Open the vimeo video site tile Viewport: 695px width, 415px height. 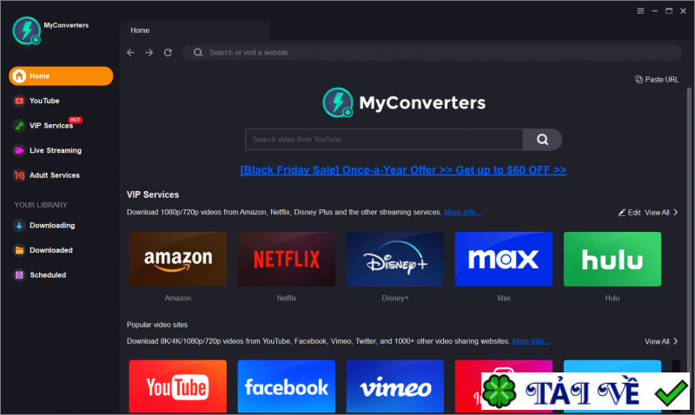click(395, 386)
